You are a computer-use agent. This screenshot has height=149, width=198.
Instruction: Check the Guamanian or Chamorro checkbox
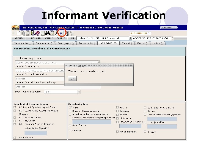click(145, 107)
